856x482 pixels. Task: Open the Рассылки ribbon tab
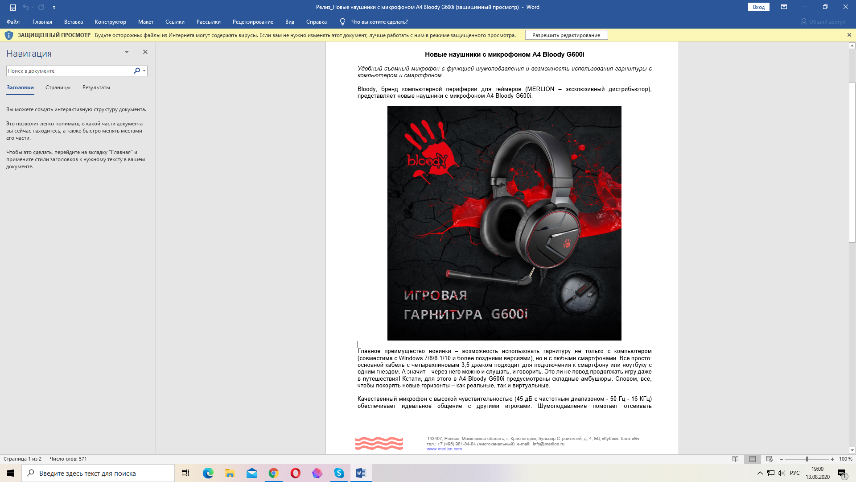coord(209,22)
